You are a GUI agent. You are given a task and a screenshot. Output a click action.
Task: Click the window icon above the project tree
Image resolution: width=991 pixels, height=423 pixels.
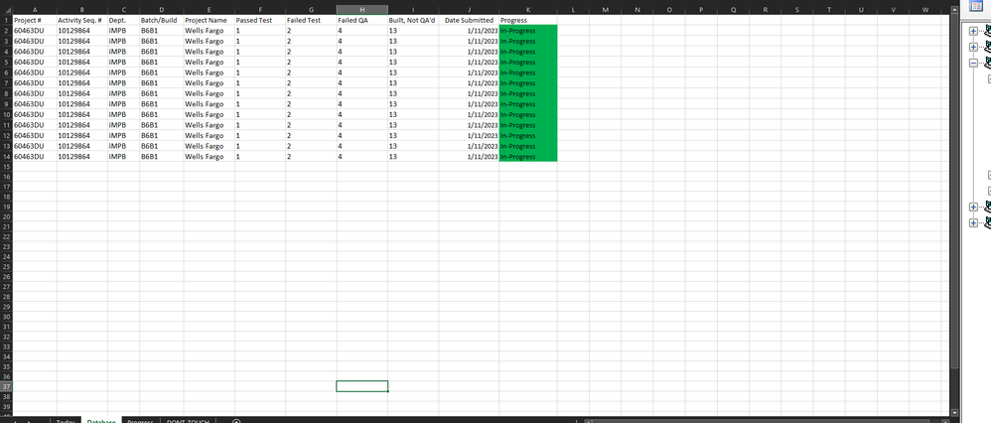coord(976,5)
